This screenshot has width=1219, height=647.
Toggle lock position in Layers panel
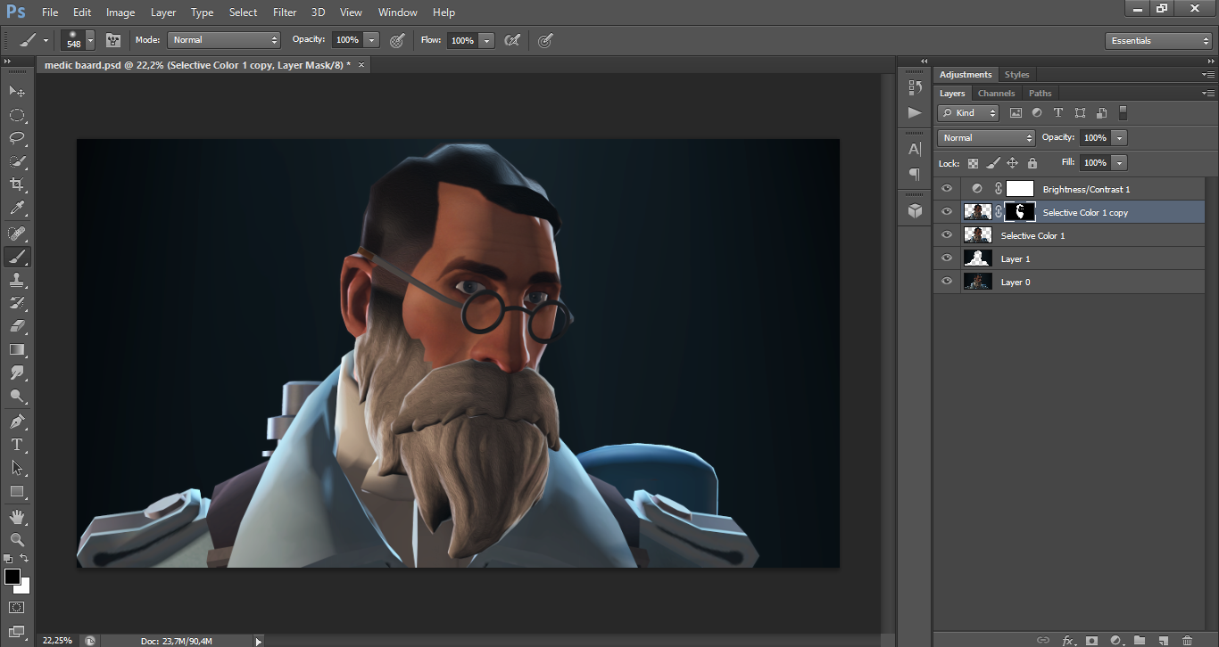(x=1012, y=163)
